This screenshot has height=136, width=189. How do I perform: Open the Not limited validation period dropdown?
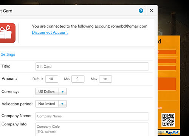(x=51, y=104)
